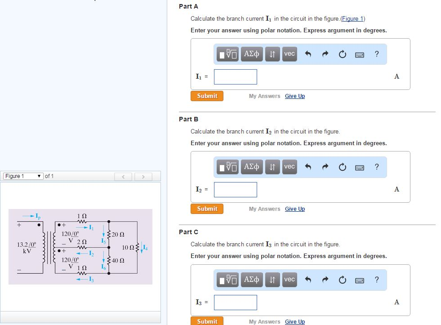This screenshot has height=325, width=441.
Task: Open My Answers for Part C
Action: pyautogui.click(x=265, y=321)
